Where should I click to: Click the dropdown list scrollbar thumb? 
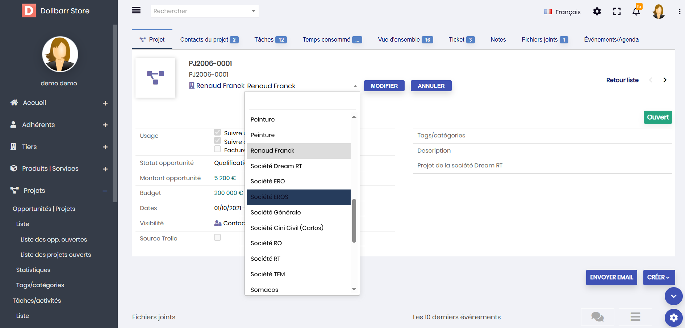[354, 221]
